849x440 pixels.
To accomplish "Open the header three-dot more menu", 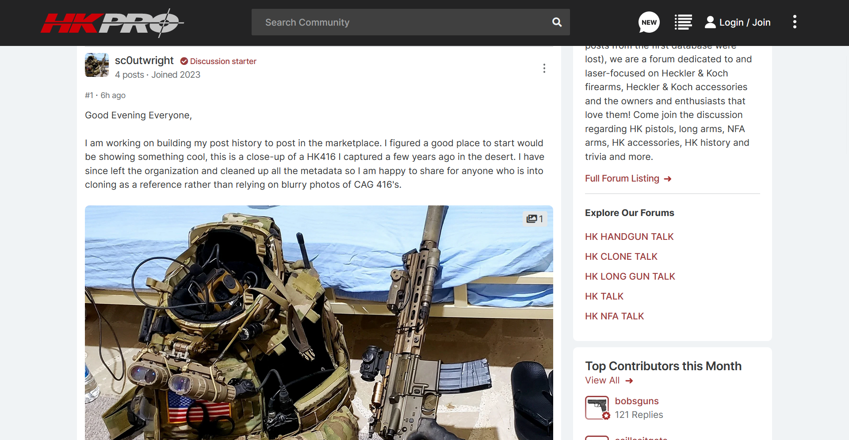I will point(795,22).
